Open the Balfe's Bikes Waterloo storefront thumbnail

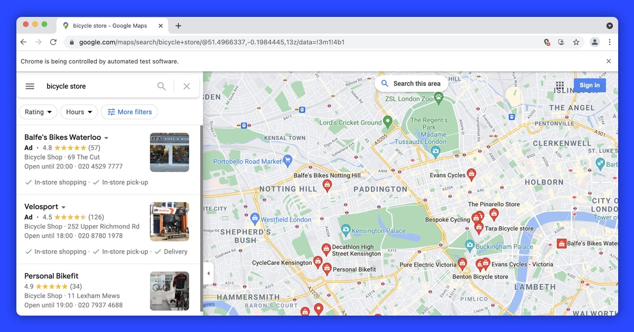coord(170,152)
